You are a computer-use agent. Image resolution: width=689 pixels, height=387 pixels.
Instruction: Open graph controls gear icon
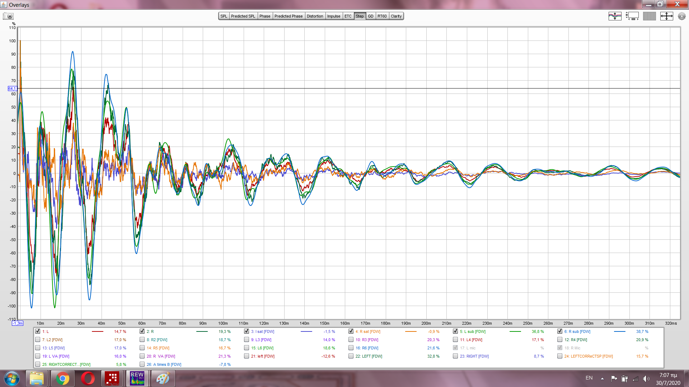tap(681, 16)
